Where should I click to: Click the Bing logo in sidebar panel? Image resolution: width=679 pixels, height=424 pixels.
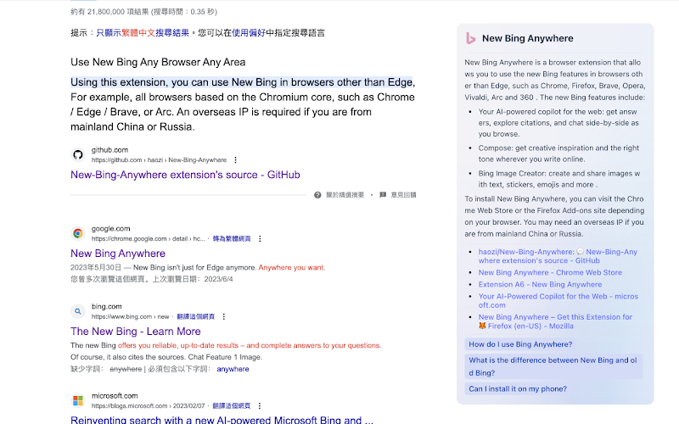(x=471, y=38)
